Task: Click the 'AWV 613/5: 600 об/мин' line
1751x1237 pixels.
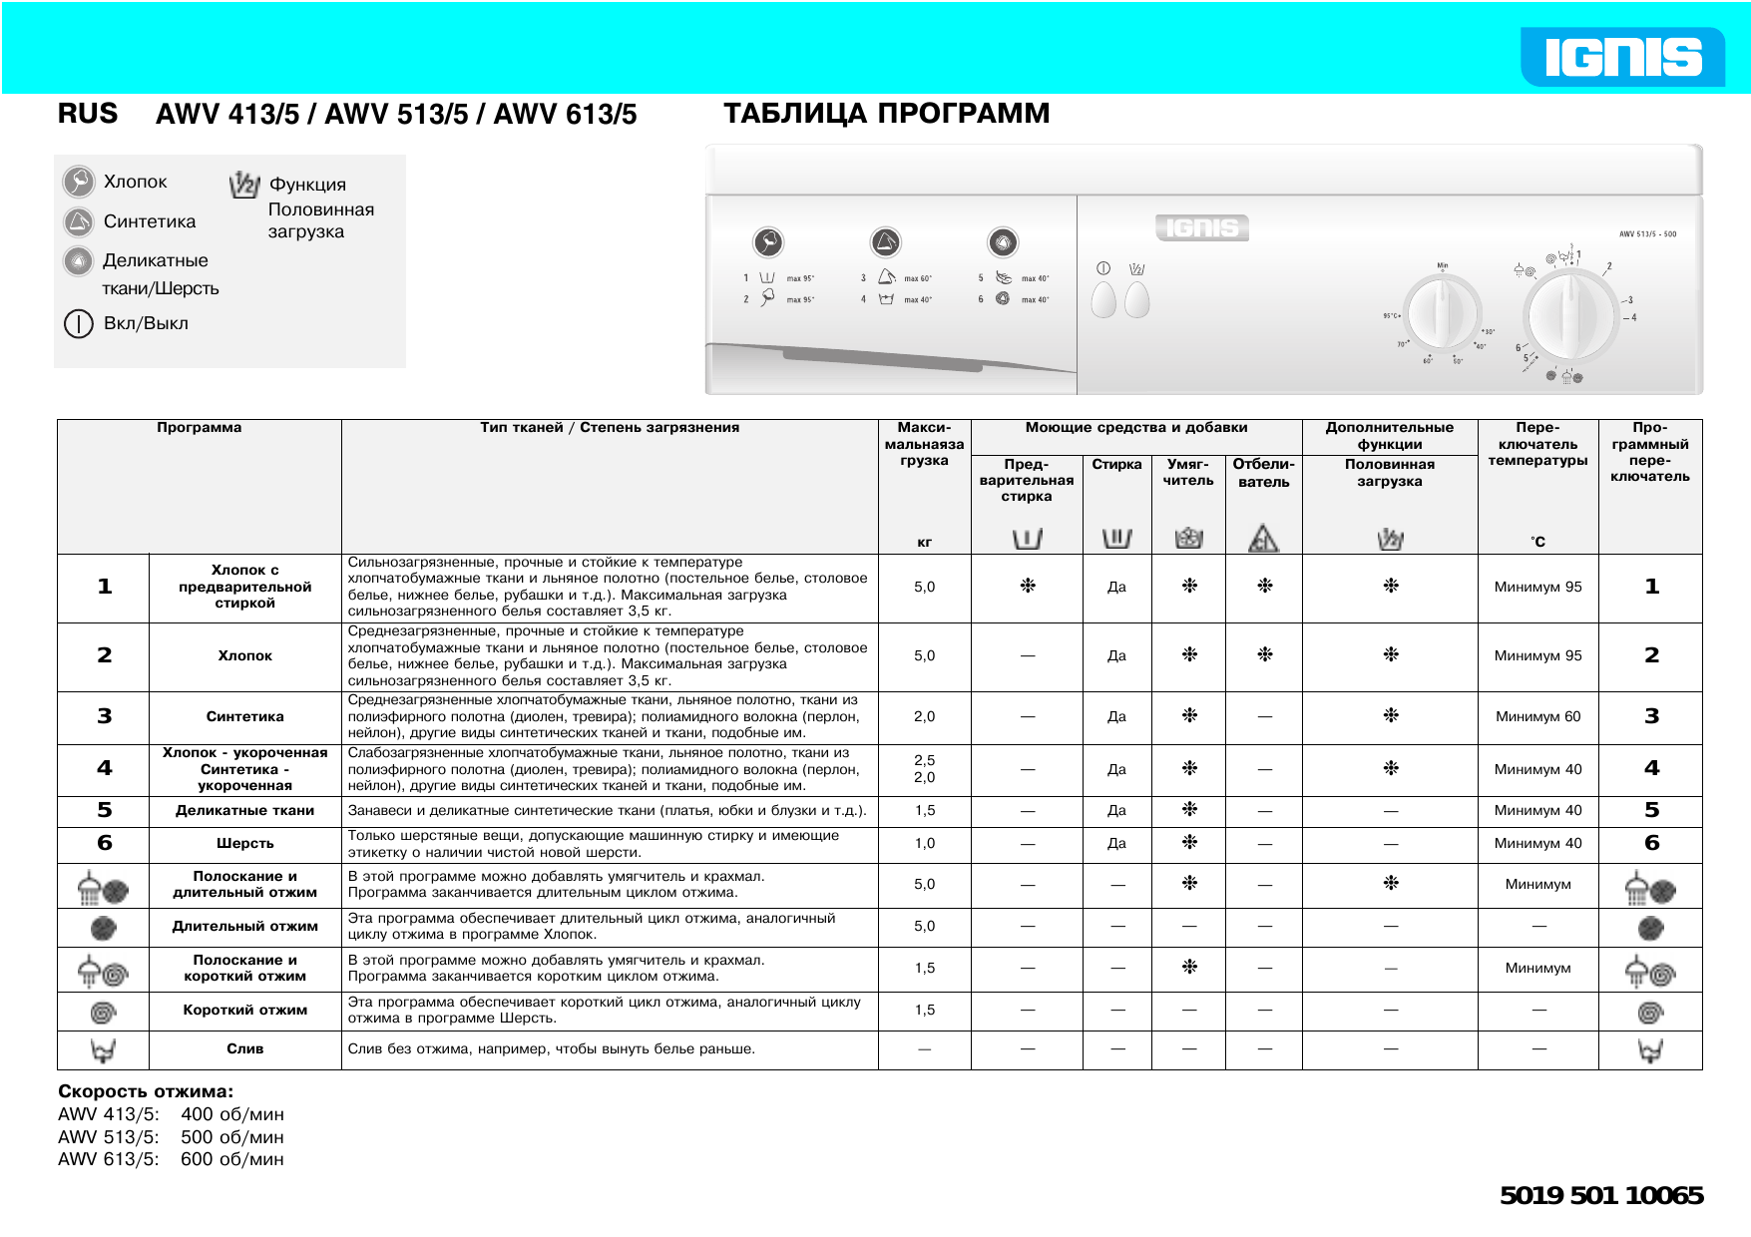Action: (171, 1159)
